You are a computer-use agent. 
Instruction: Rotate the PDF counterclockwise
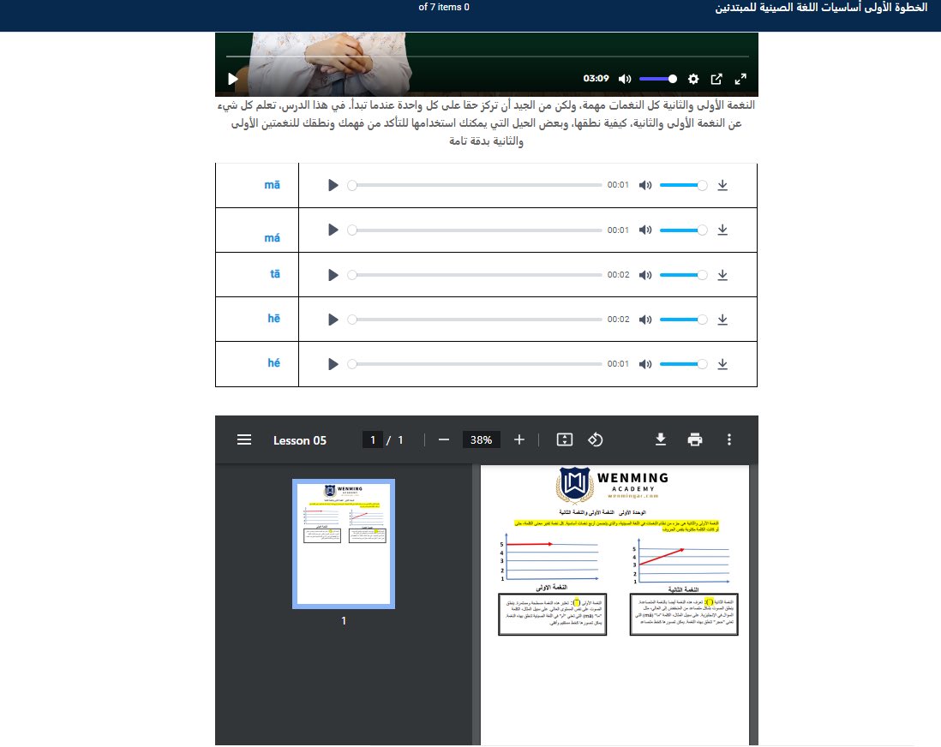pyautogui.click(x=596, y=439)
